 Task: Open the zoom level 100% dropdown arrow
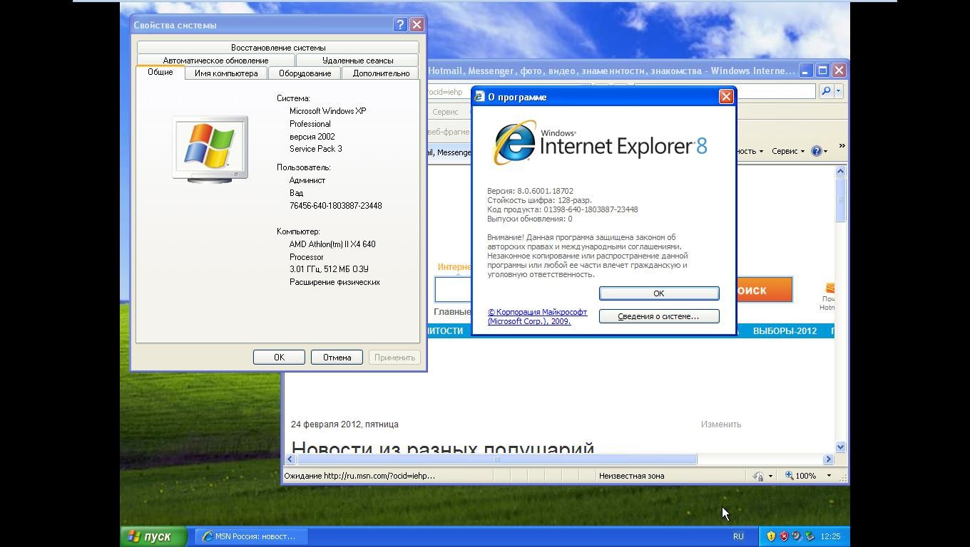[829, 476]
